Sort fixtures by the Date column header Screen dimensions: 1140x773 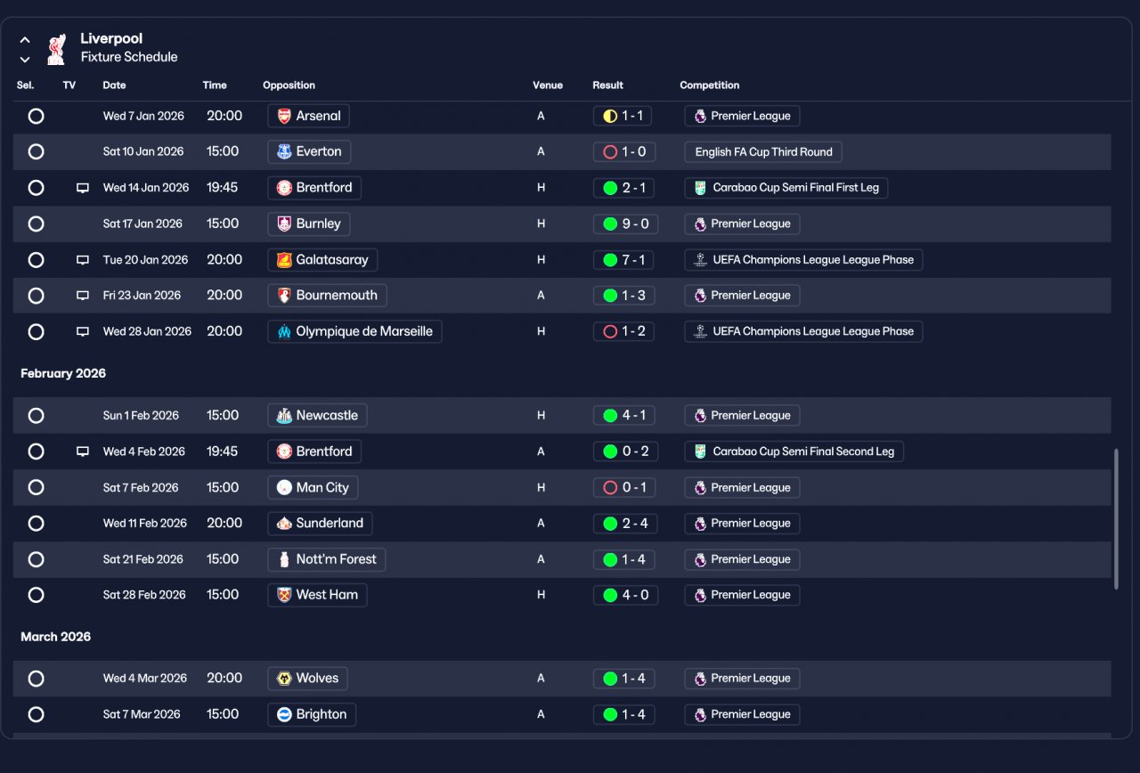(x=114, y=85)
